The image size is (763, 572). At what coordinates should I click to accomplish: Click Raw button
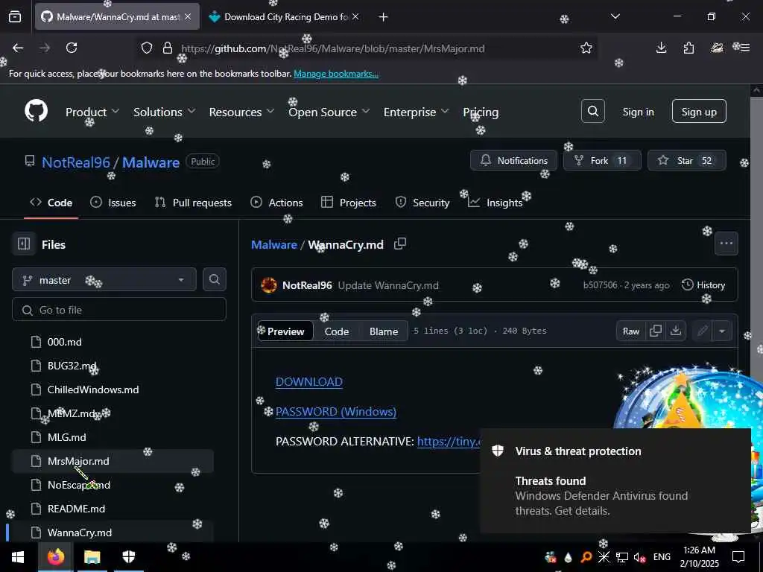point(631,331)
